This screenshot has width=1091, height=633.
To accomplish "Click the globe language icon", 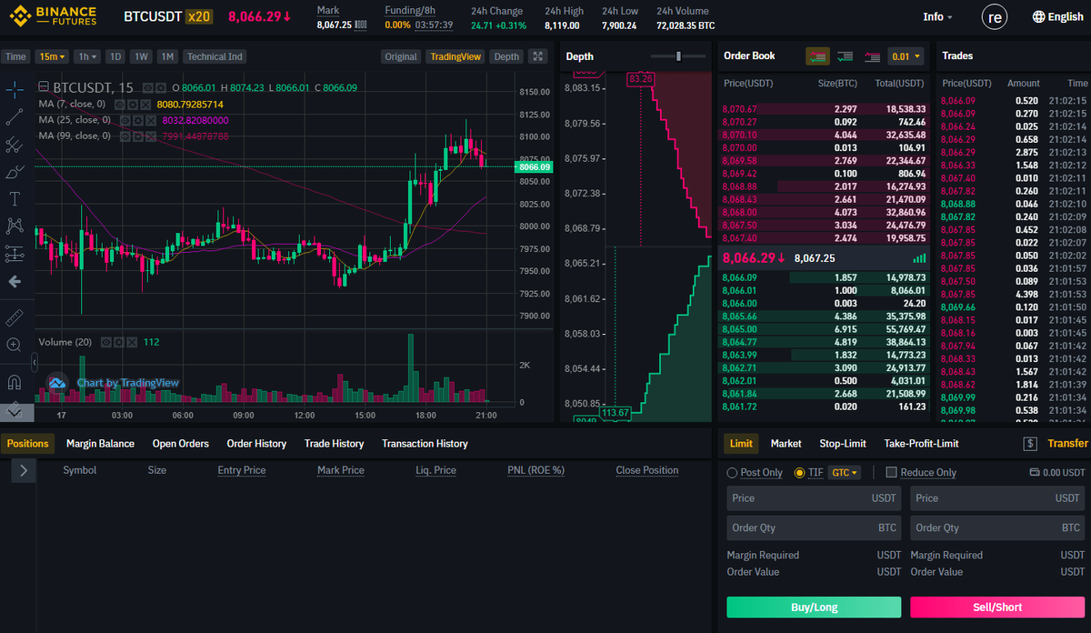I will tap(1039, 16).
